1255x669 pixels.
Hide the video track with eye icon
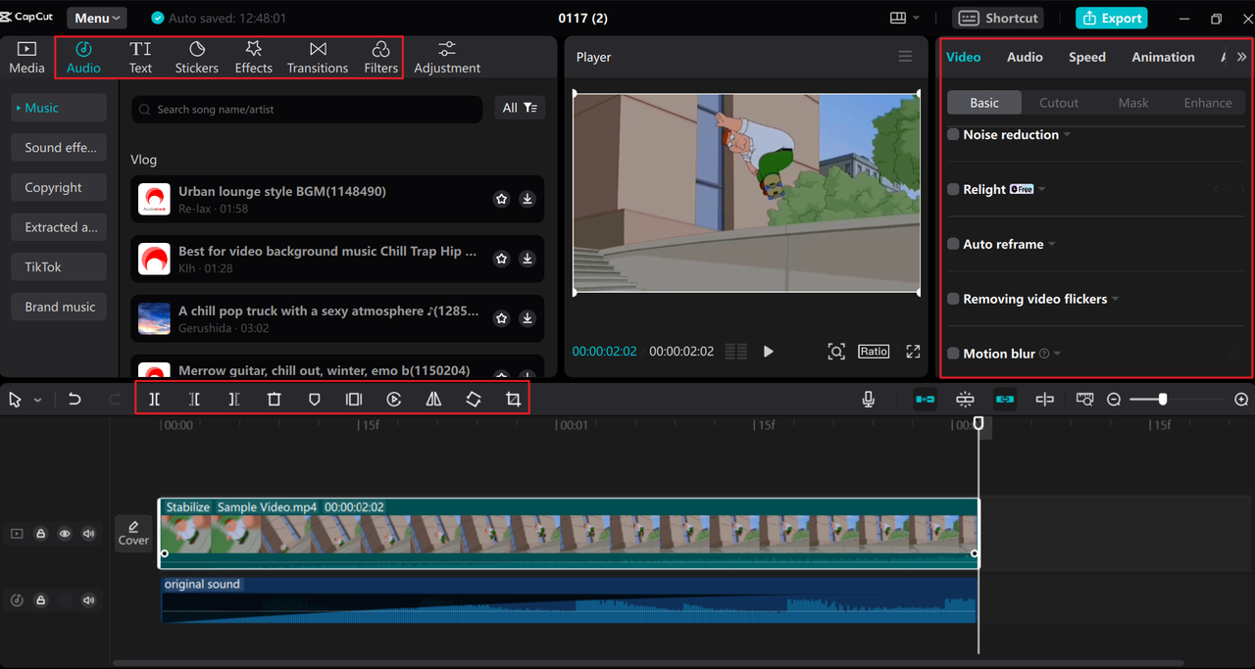point(65,534)
